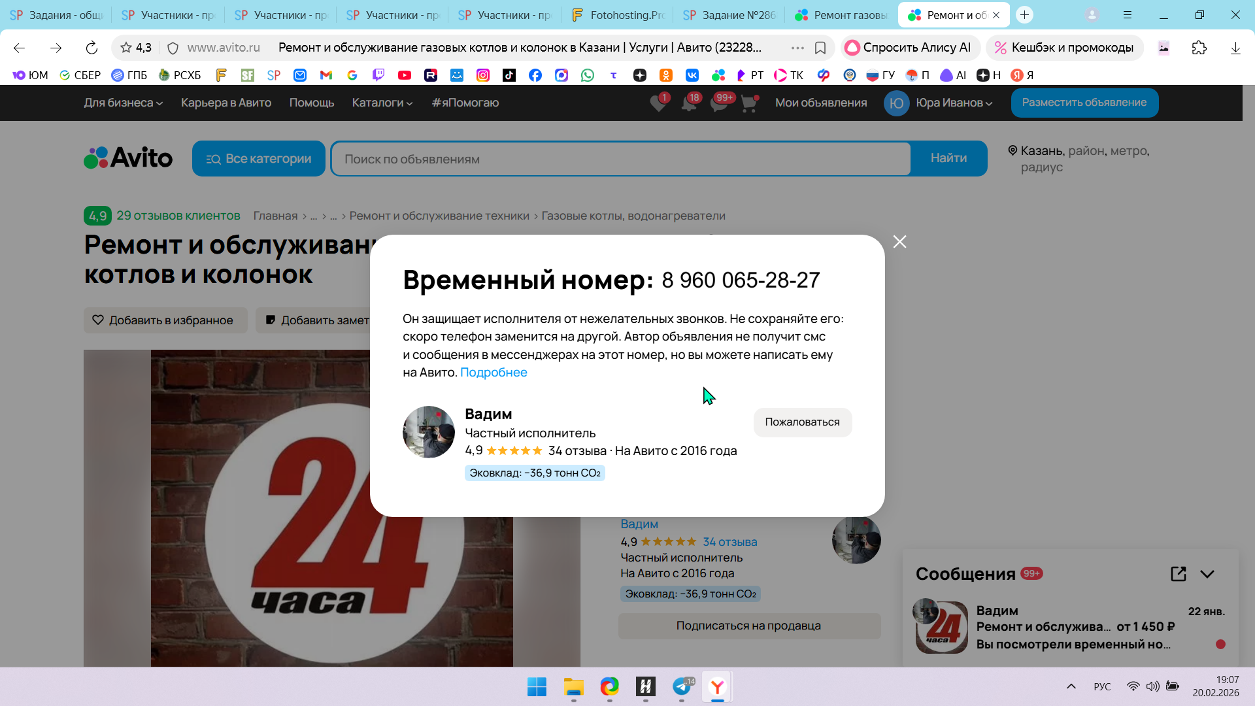Open notifications bell icon
Viewport: 1255px width, 706px height.
689,103
